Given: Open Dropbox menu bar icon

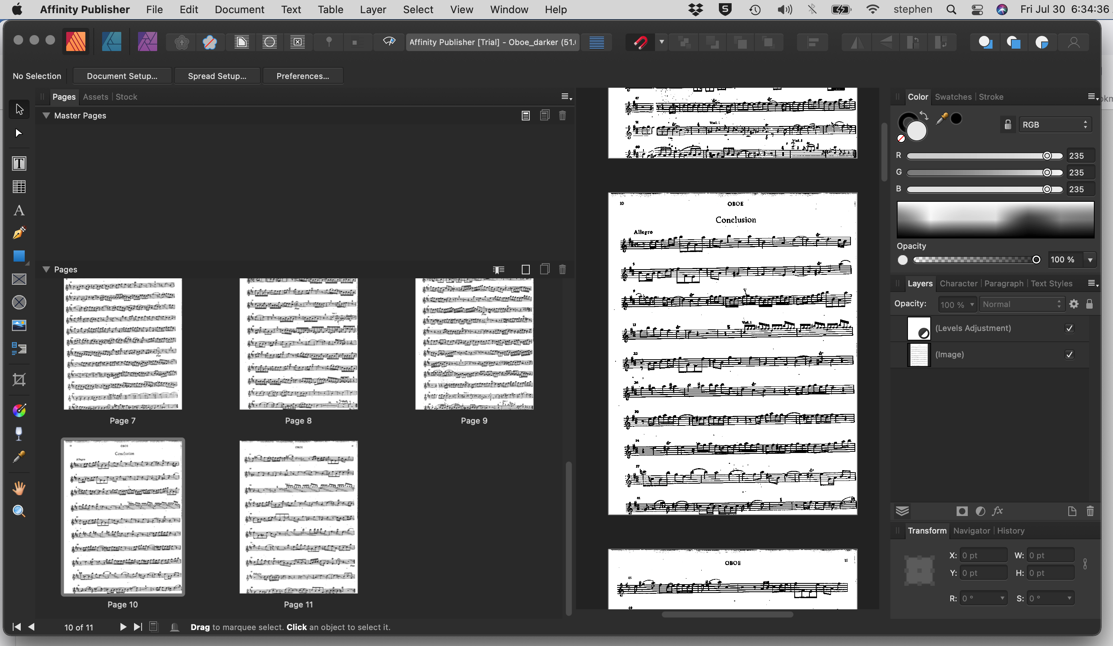Looking at the screenshot, I should point(696,9).
